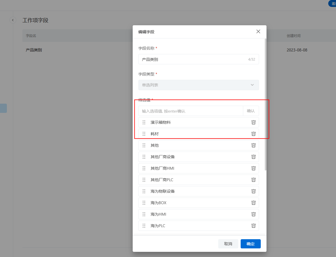Viewport: 336px width, 257px height.
Task: Select the 产品类别 row in table
Action: pos(179,50)
